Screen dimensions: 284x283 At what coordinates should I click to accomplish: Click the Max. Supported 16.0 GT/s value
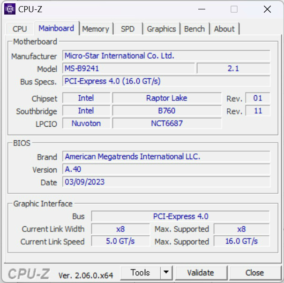tap(242, 241)
